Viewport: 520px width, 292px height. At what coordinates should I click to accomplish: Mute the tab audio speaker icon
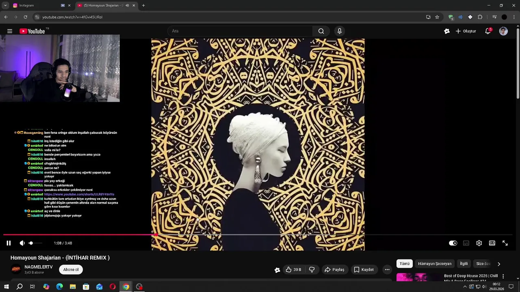click(127, 5)
